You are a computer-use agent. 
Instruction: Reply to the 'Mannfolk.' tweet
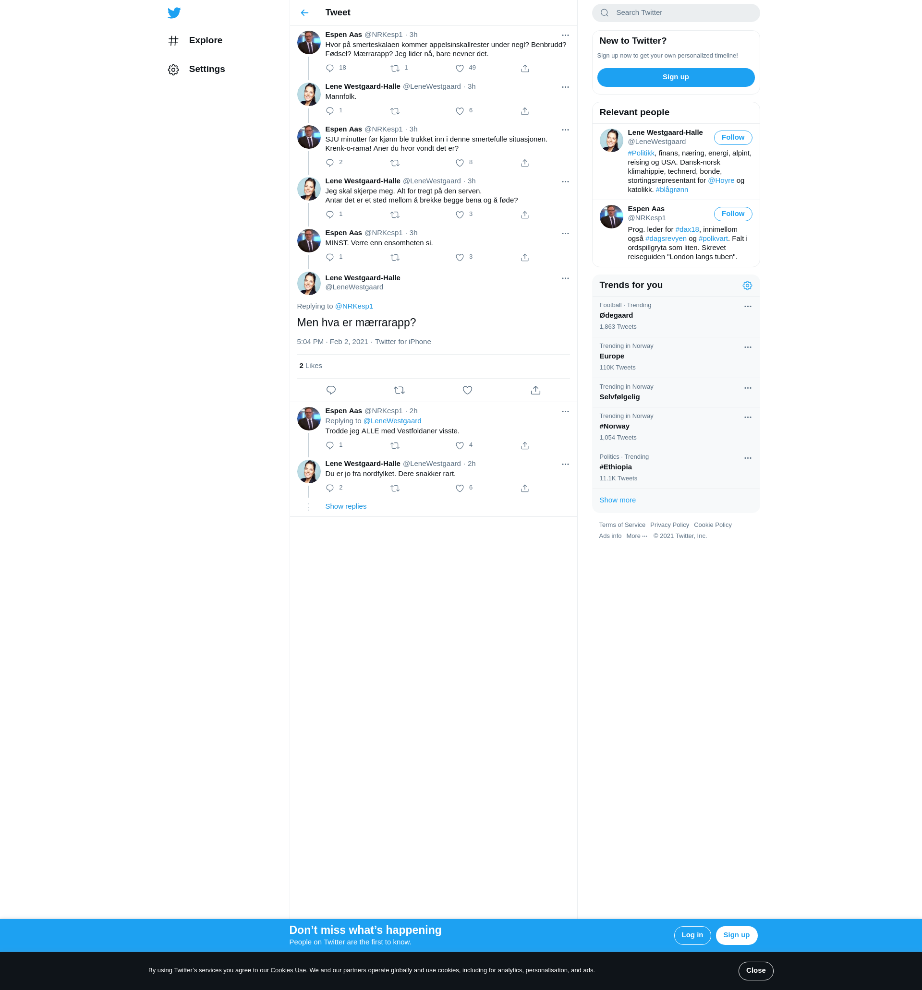tap(330, 111)
